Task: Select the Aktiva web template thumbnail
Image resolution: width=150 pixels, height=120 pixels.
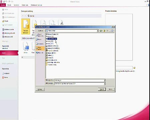Action: coord(26,48)
